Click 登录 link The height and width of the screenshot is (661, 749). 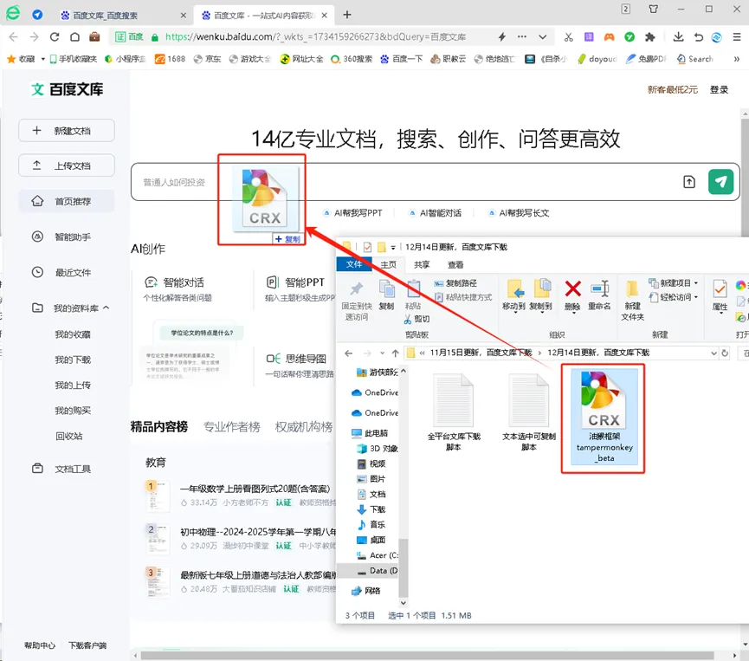coord(719,89)
